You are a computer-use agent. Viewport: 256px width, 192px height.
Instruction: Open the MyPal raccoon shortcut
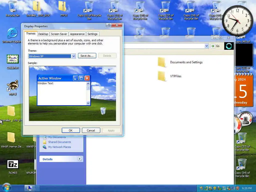(13, 88)
